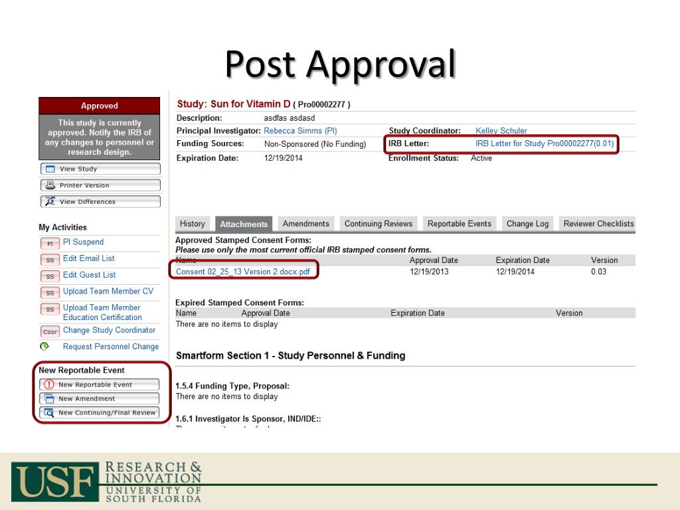Switch to the Continuing Reviews tab

[x=379, y=224]
